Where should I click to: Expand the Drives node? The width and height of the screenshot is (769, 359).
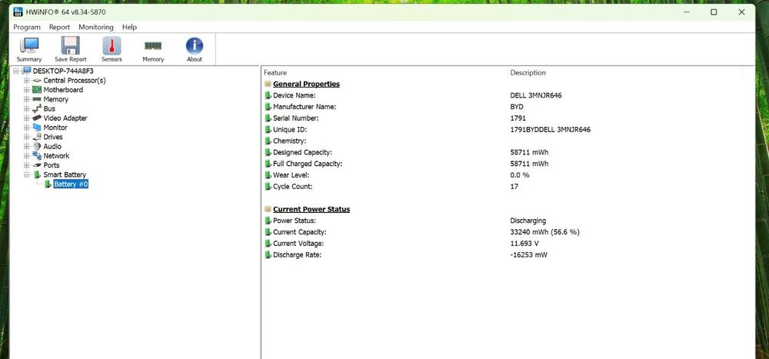26,137
